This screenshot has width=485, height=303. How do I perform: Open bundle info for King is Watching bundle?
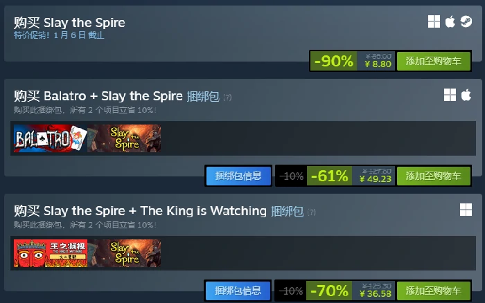238,291
